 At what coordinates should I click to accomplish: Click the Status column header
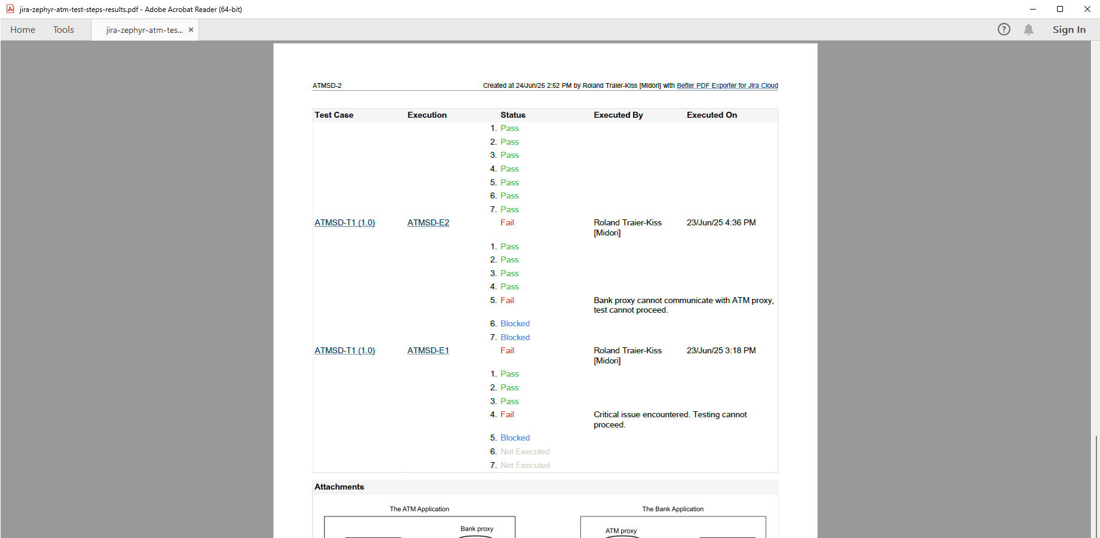click(x=513, y=115)
